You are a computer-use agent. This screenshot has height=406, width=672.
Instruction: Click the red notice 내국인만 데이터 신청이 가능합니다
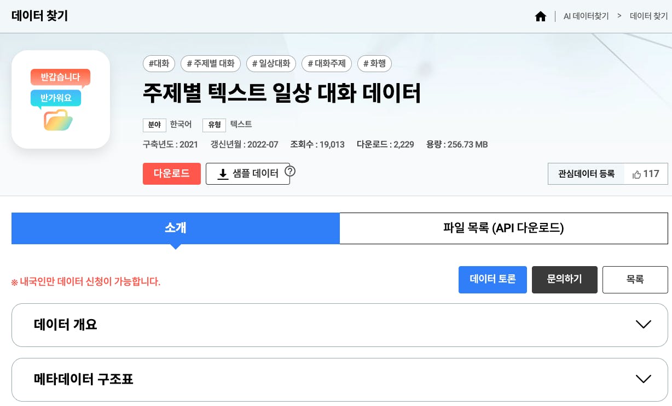86,282
